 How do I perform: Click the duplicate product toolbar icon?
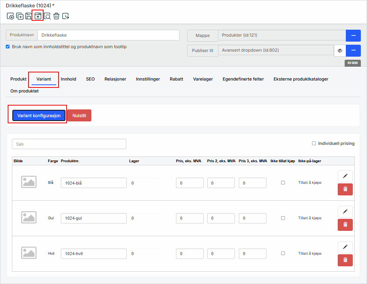coord(20,16)
